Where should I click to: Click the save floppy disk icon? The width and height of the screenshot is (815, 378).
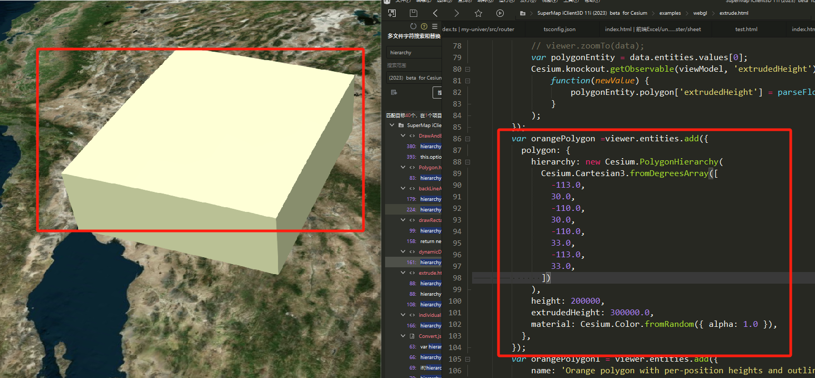point(414,13)
